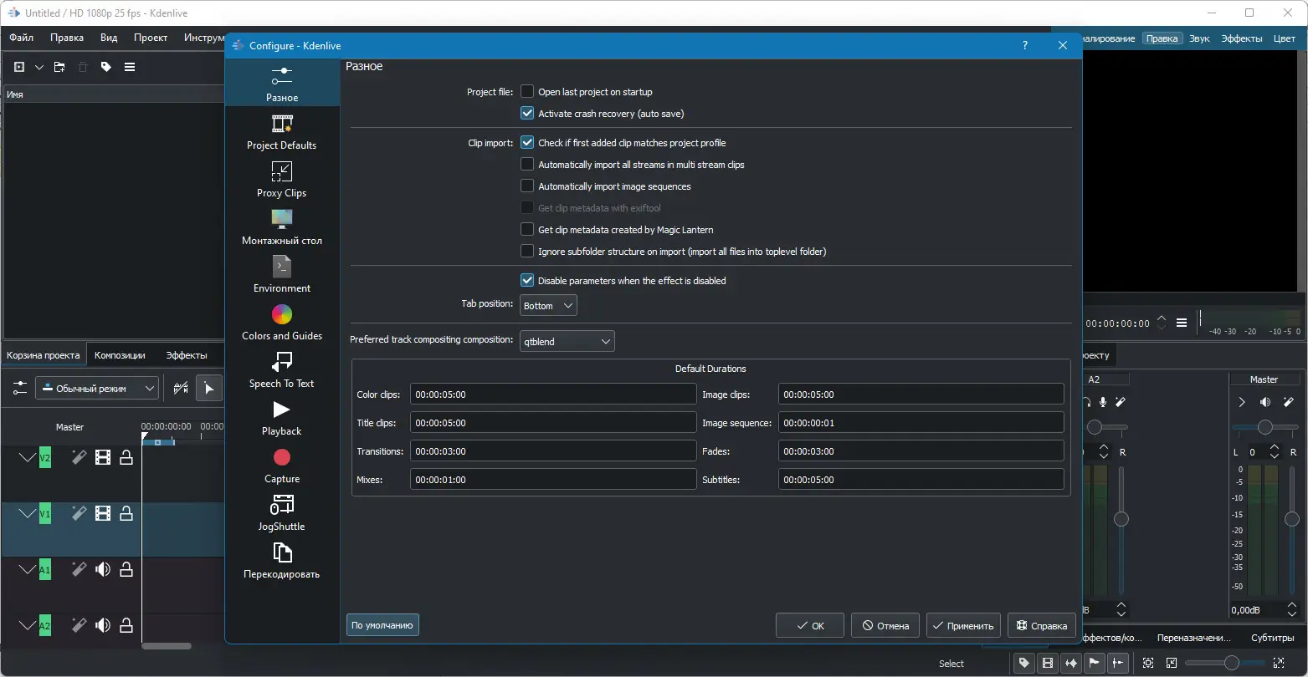Open the Вид menu

click(109, 38)
